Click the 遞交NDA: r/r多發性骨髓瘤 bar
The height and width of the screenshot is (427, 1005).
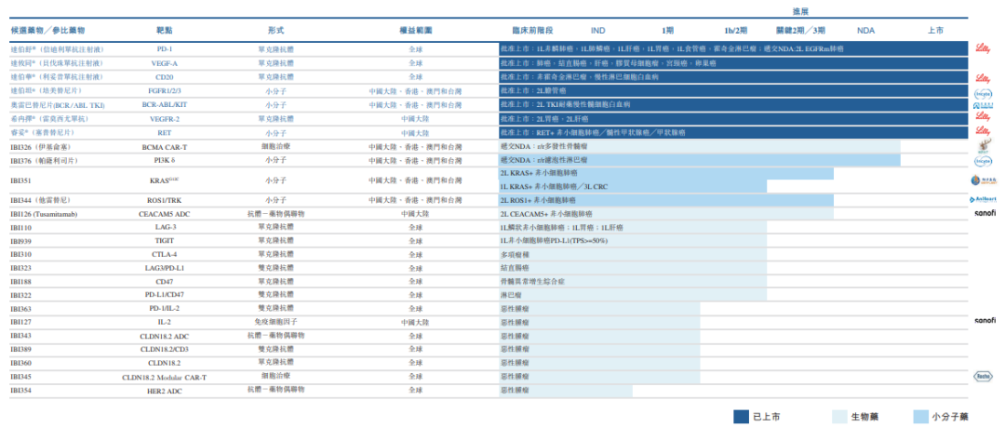click(x=699, y=147)
